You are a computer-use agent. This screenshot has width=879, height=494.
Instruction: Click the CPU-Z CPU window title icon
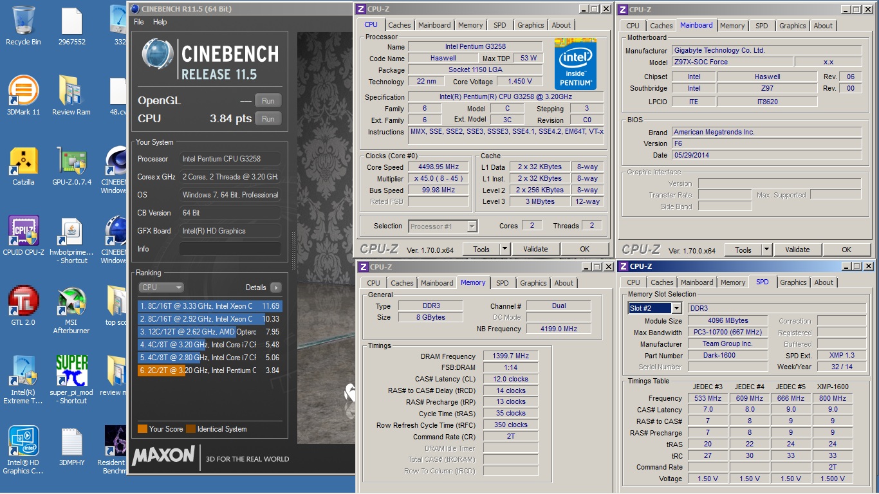click(x=362, y=9)
